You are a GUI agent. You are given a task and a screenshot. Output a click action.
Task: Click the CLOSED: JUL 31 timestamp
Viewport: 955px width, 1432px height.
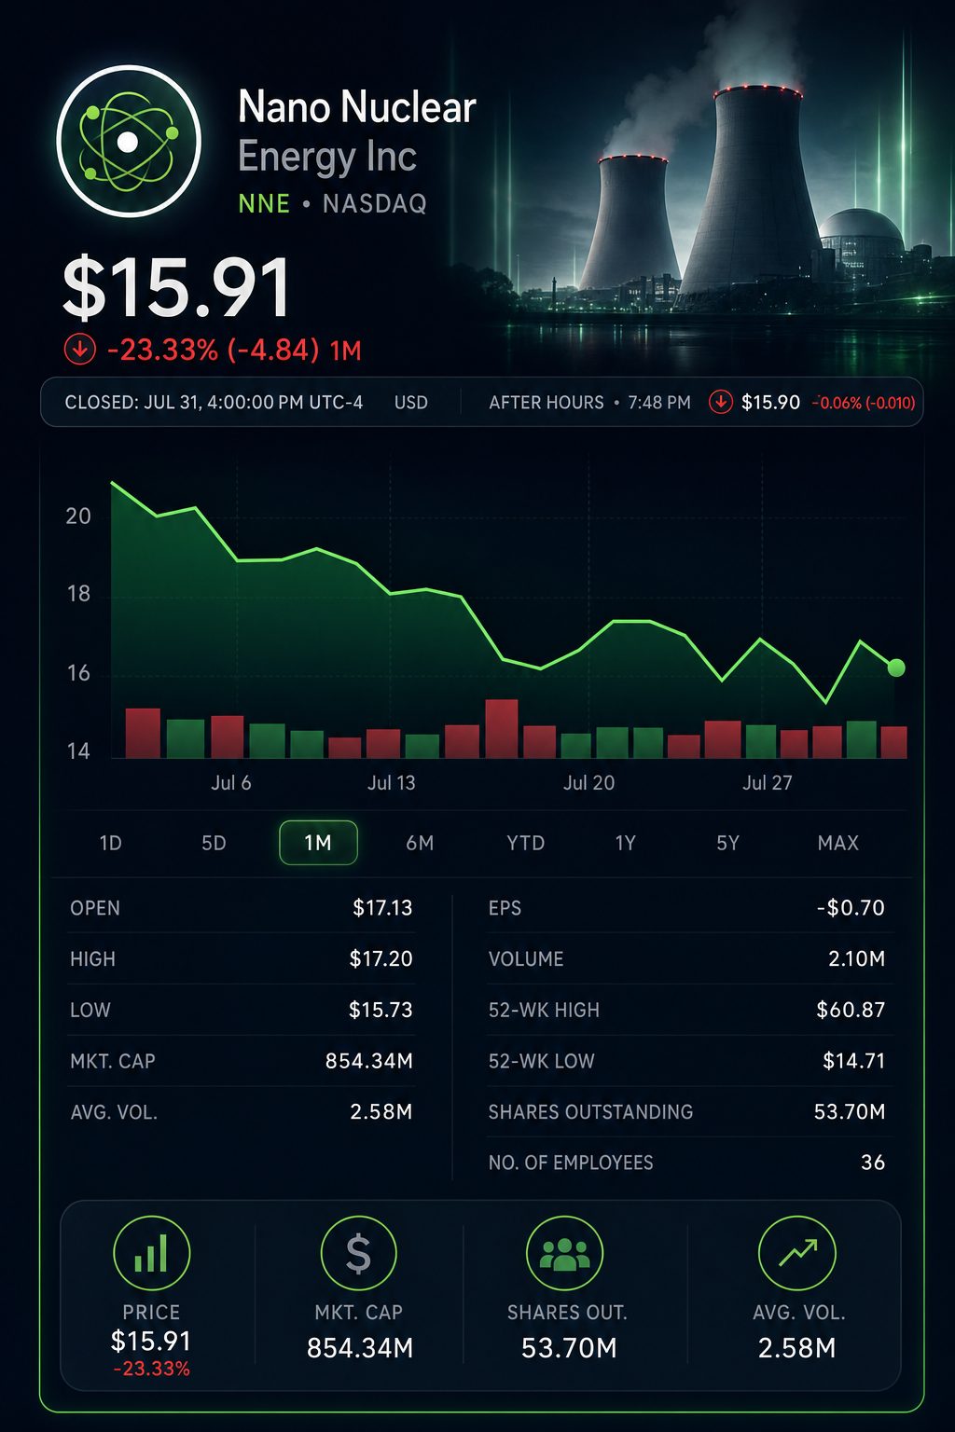[x=214, y=403]
